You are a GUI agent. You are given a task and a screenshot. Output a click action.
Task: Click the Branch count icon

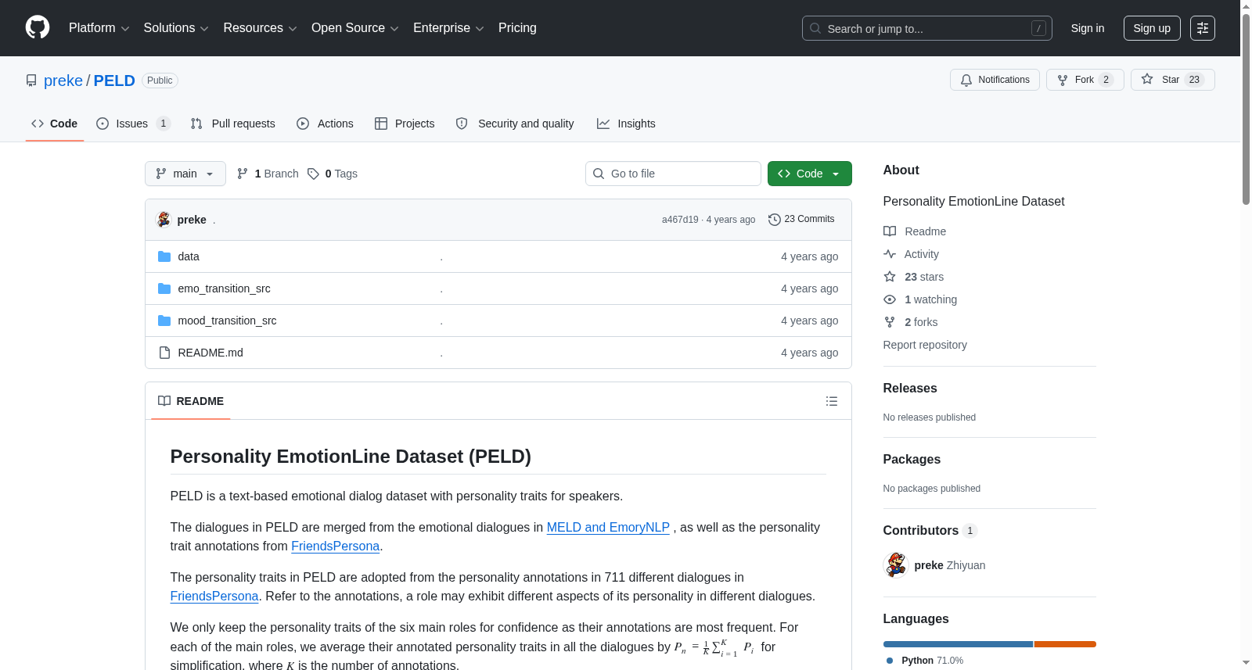tap(243, 174)
